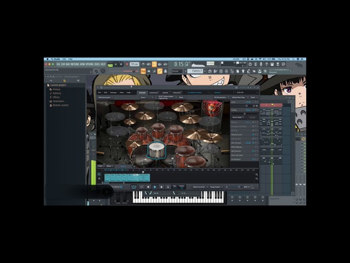Click the FL Studio record button
This screenshot has width=350, height=263.
tap(127, 65)
